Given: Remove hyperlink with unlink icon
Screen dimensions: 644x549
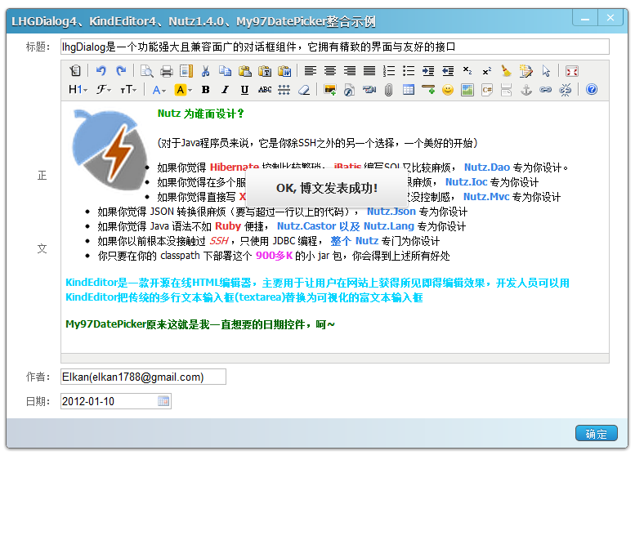Looking at the screenshot, I should (x=566, y=90).
